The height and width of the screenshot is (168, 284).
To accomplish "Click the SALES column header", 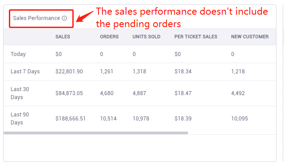I will (x=63, y=36).
